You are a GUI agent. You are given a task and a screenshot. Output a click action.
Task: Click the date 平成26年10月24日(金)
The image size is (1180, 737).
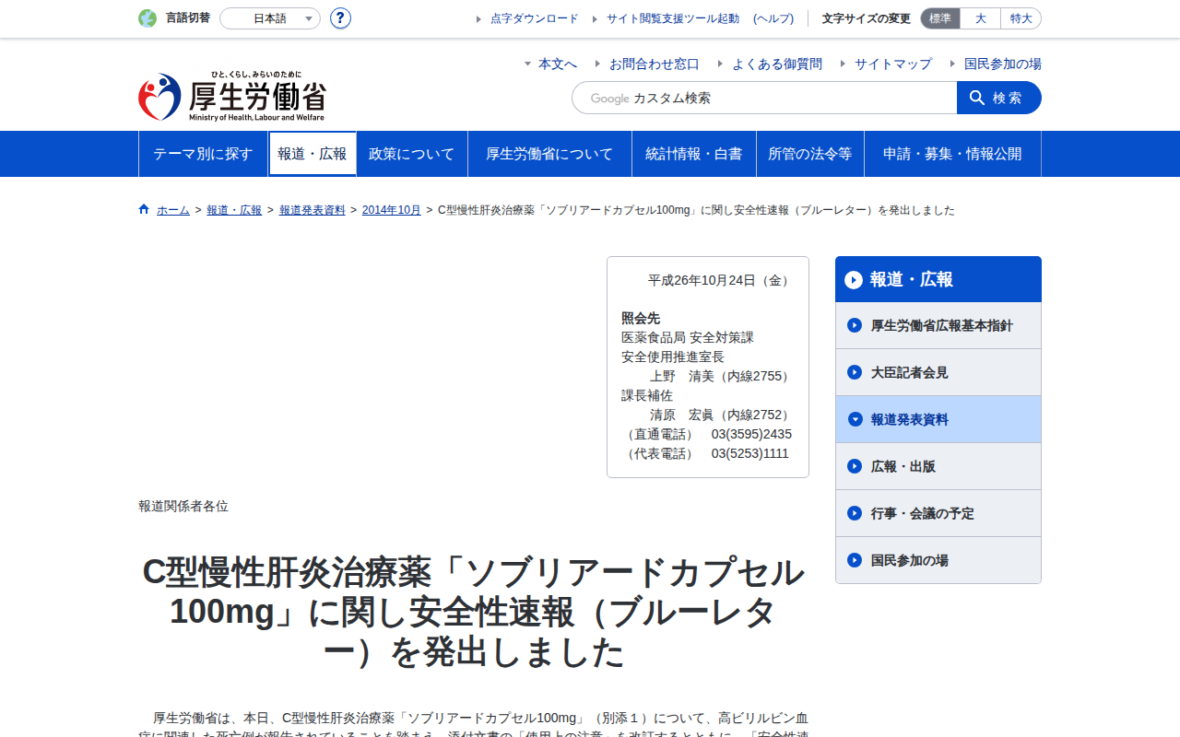[x=720, y=280]
